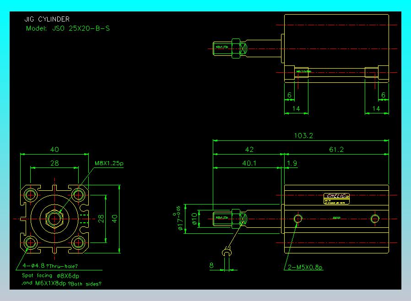This screenshot has height=301, width=411.
Task: Select the "Spot facing ø8X6dp" note
Action: click(x=50, y=275)
